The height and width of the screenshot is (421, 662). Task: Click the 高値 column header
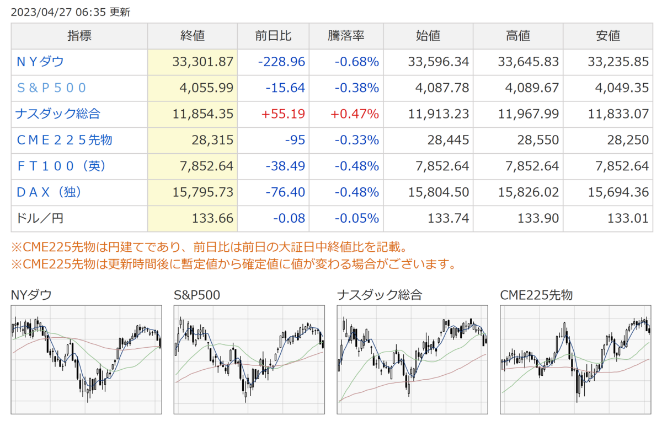tap(518, 36)
